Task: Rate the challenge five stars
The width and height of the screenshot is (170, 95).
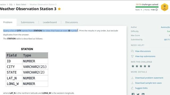Action: pyautogui.click(x=149, y=66)
